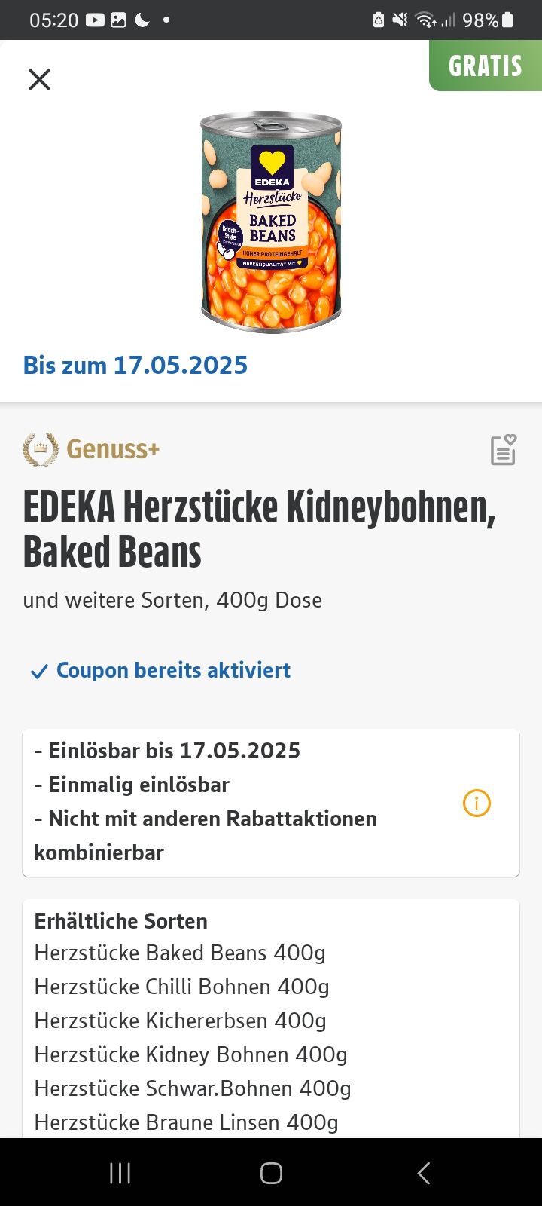
Task: Select Herzstücke Kichererbsen 400g entry
Action: pos(180,1021)
